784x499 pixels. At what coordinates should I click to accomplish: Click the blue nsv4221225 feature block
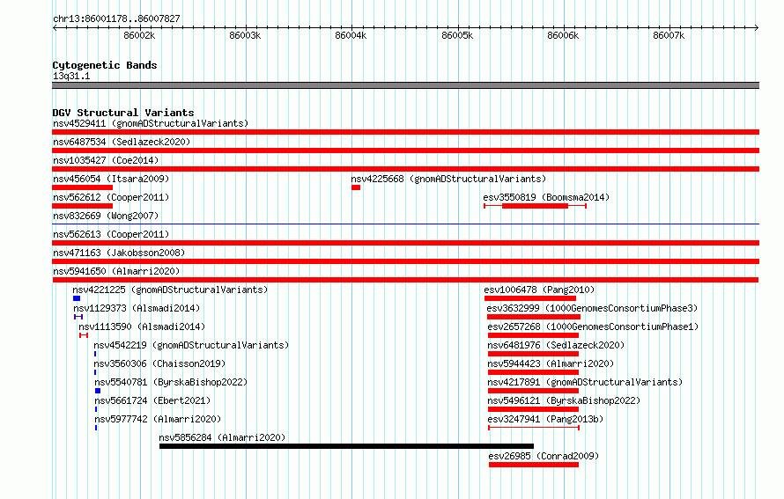point(77,298)
